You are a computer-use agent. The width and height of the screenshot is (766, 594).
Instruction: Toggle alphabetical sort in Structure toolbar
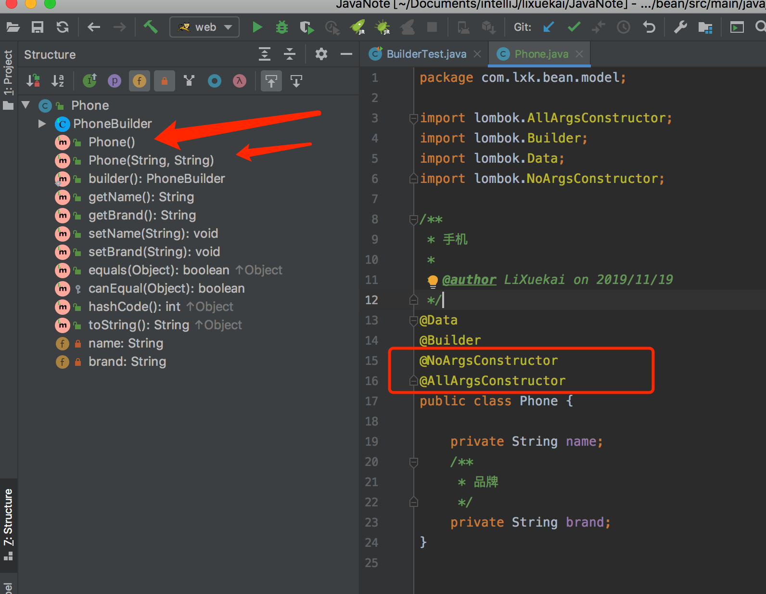click(58, 81)
